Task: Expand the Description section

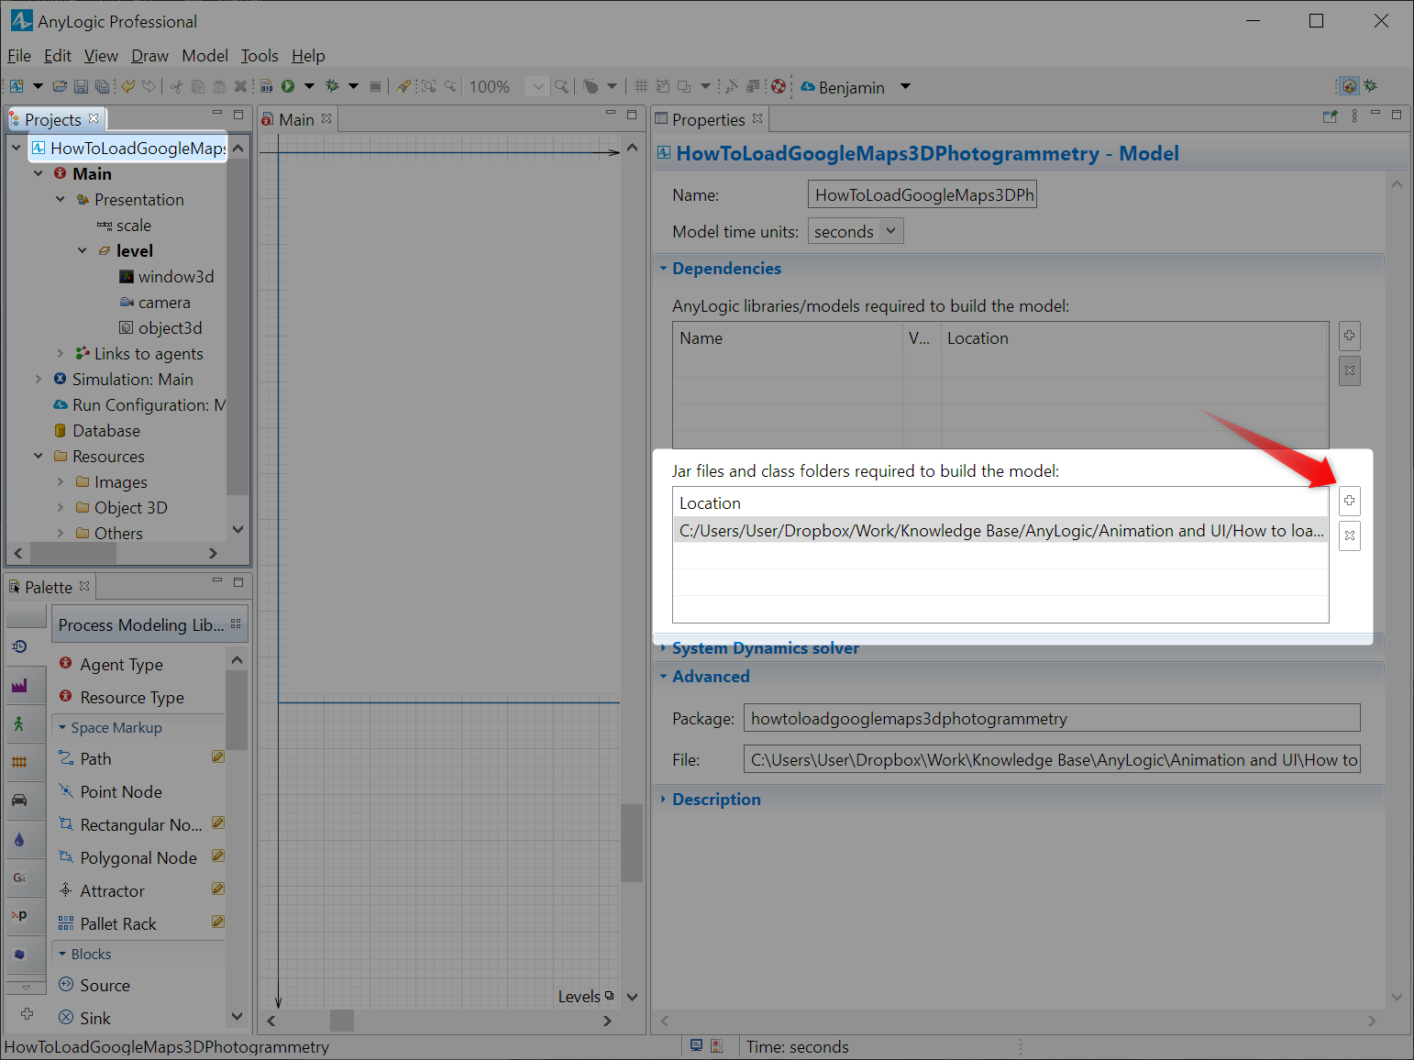Action: (x=663, y=800)
